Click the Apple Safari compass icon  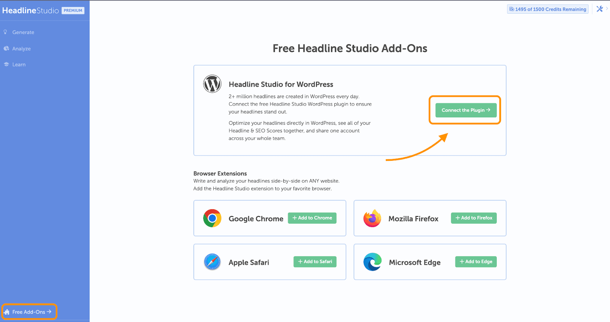[212, 262]
